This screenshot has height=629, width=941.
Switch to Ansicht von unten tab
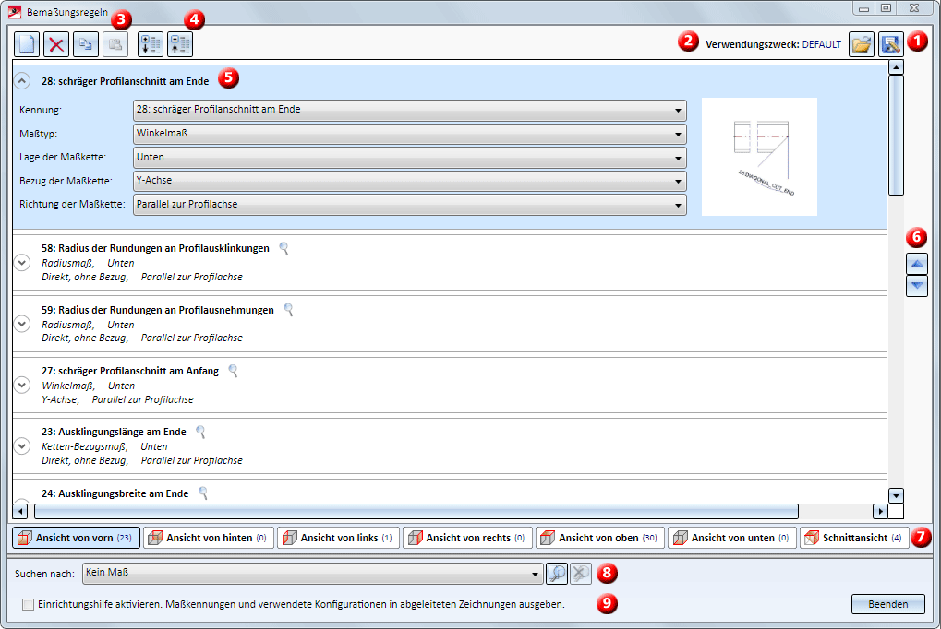pos(732,538)
